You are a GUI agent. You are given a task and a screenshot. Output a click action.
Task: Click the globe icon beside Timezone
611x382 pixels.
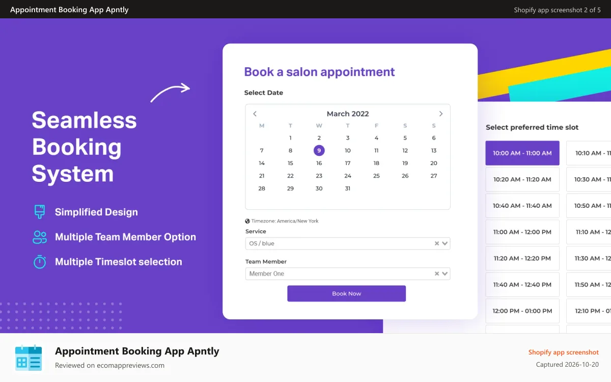[247, 221]
